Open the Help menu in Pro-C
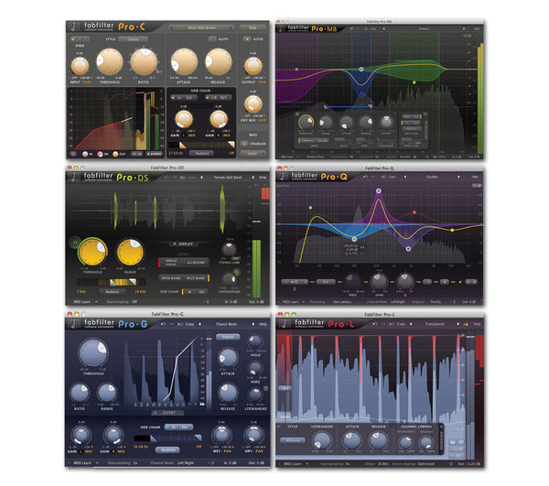 (x=253, y=27)
